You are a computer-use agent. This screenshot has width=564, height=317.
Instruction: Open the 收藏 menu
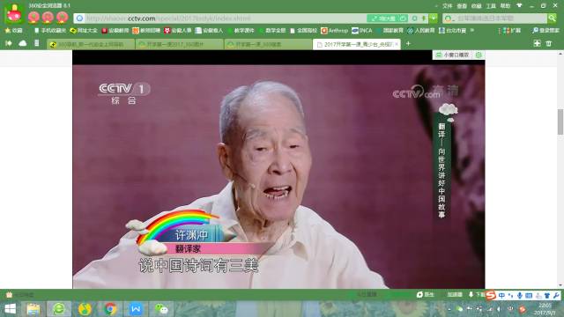[476, 6]
